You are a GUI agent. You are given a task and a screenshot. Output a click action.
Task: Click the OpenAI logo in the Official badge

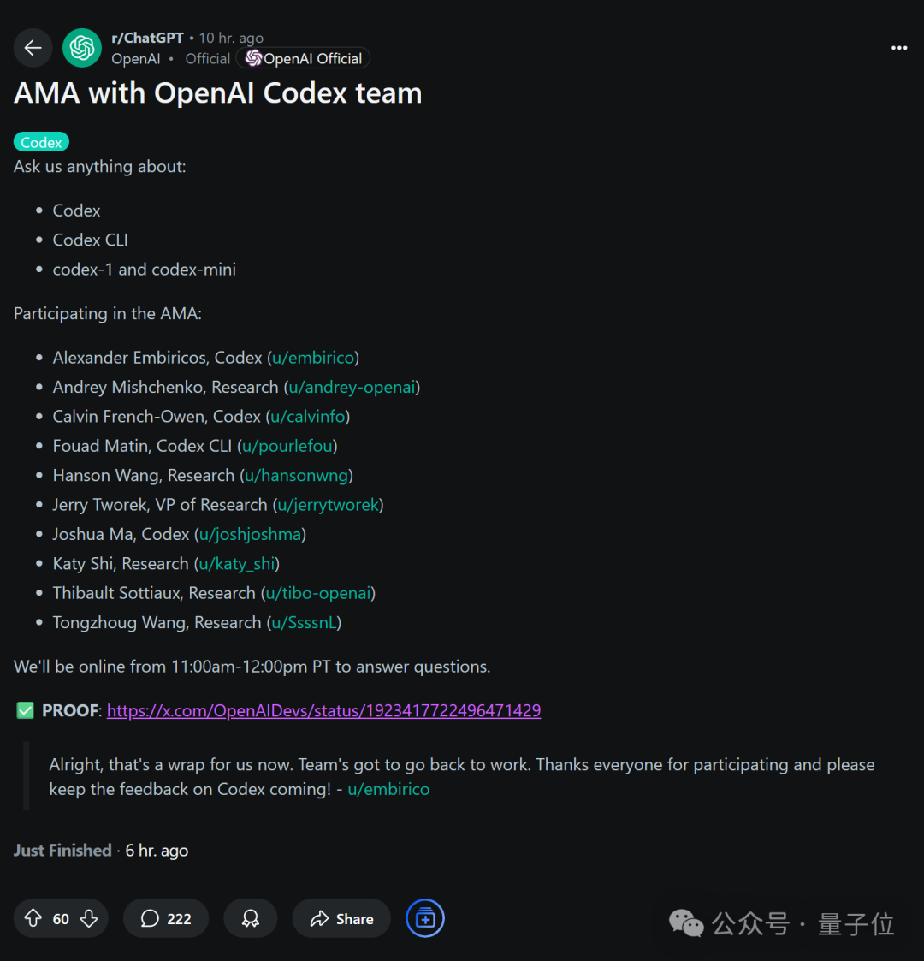tap(252, 57)
